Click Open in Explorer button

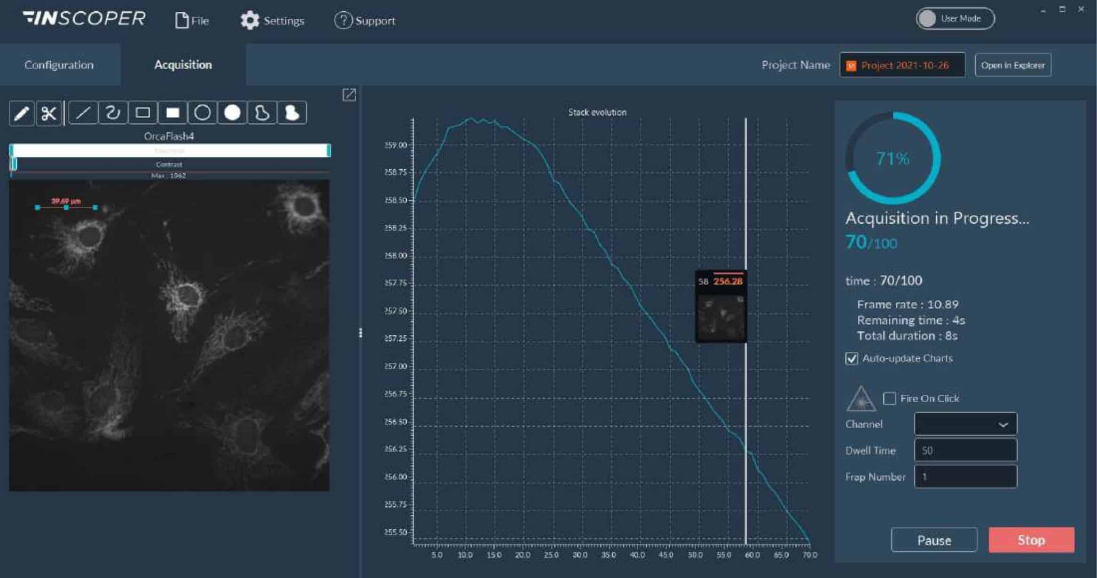[1013, 65]
